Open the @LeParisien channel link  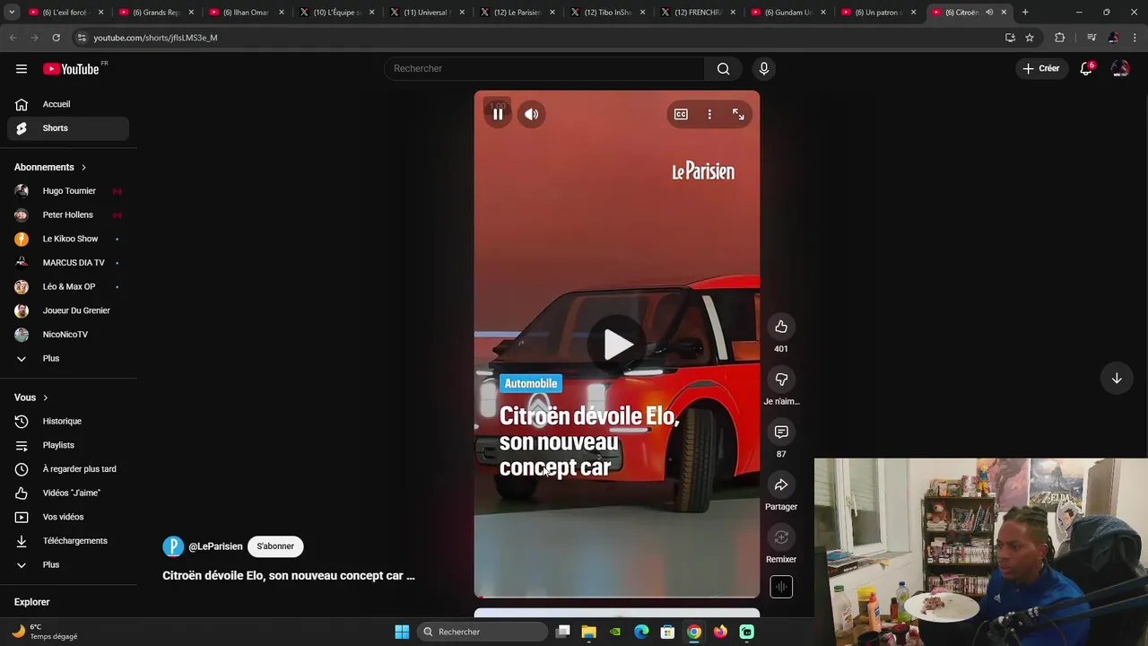[x=215, y=546]
